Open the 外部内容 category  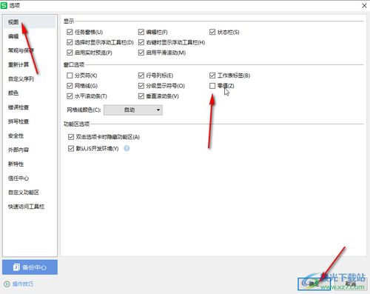click(18, 150)
